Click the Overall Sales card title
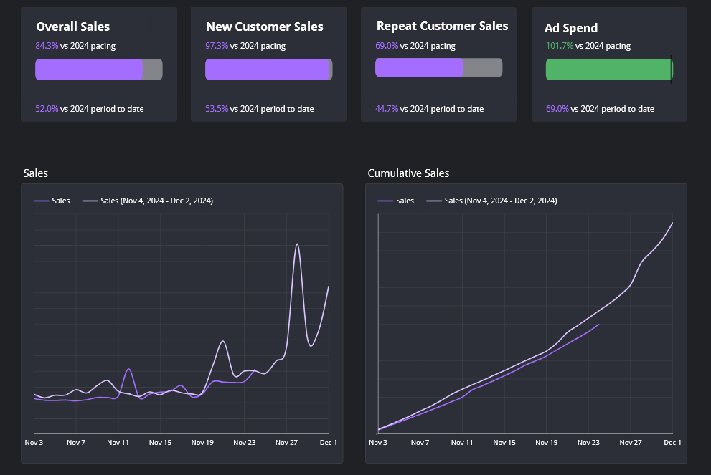The height and width of the screenshot is (475, 711). coord(73,27)
